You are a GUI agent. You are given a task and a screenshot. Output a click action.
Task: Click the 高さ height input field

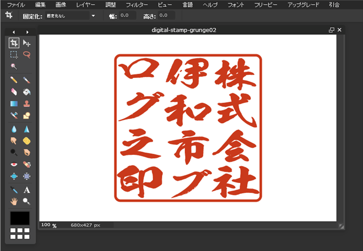click(166, 15)
